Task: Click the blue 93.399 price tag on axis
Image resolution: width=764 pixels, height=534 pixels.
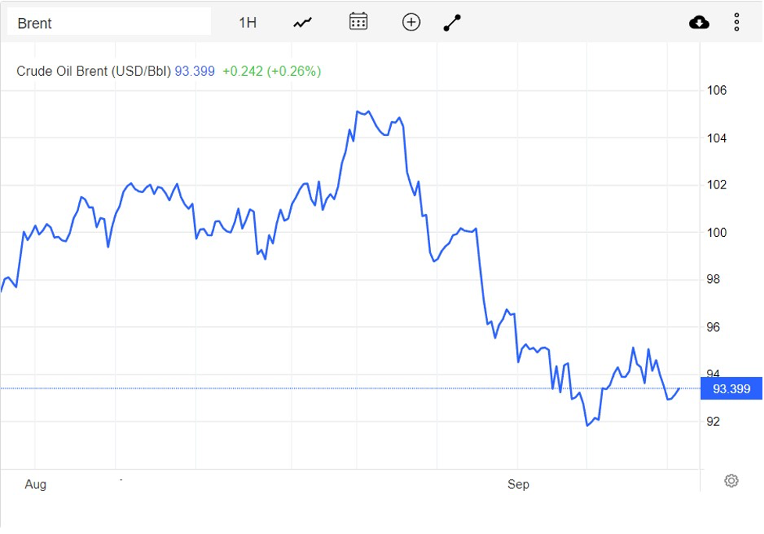Action: (x=731, y=389)
